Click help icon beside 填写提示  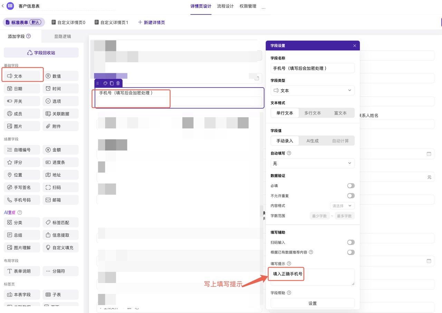tap(289, 264)
